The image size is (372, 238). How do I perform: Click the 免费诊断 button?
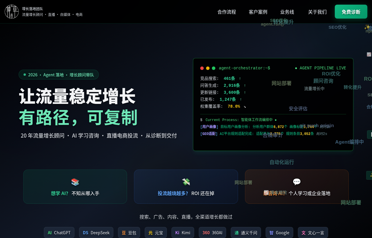(x=351, y=12)
